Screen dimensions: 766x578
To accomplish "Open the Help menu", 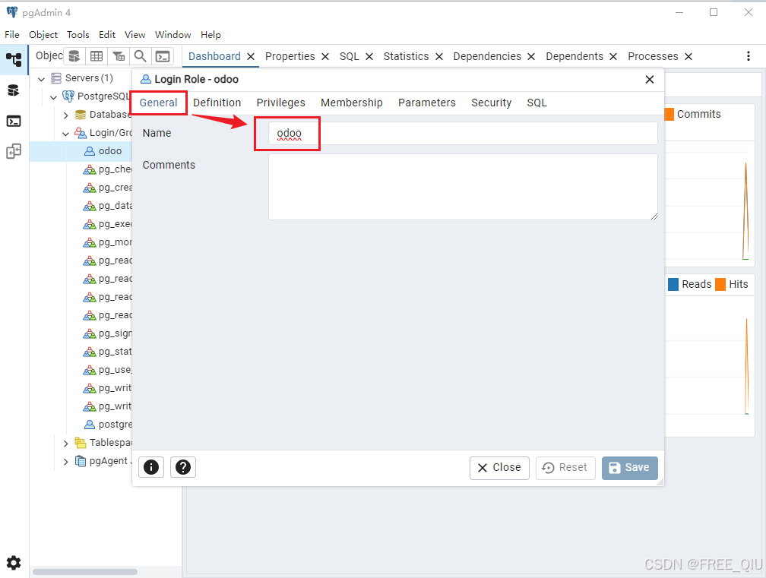I will (x=210, y=35).
